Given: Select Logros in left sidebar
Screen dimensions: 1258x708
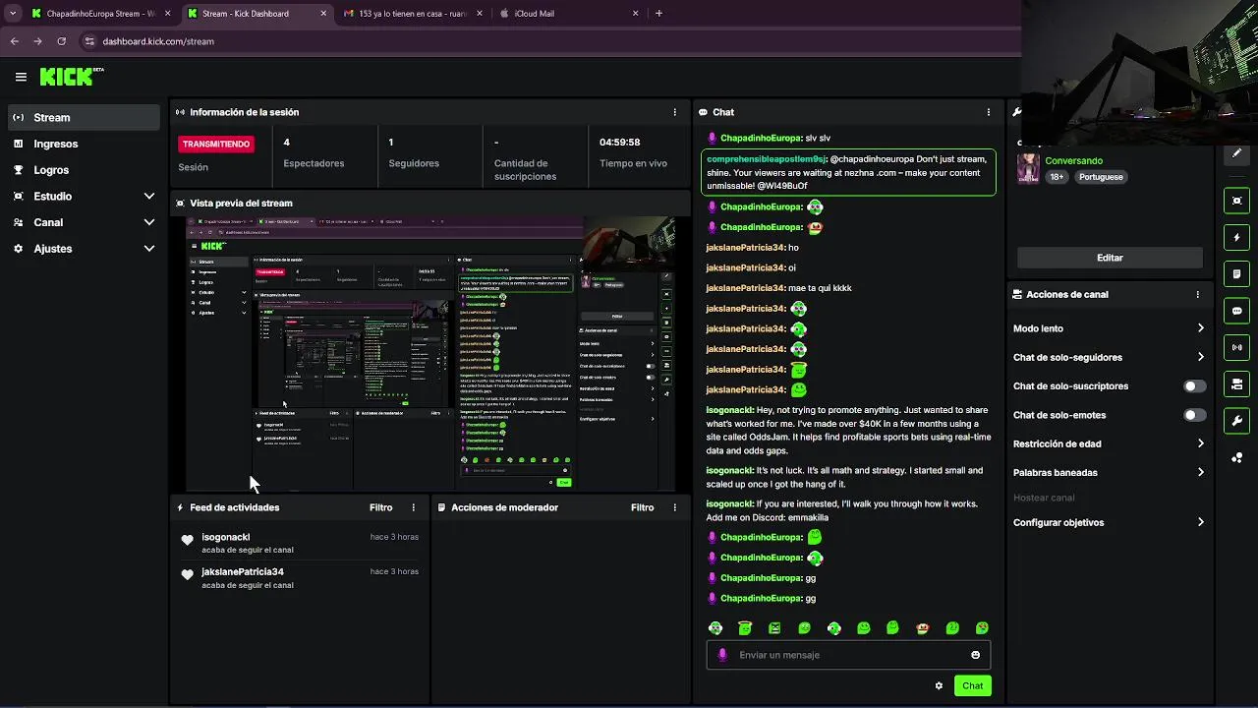Looking at the screenshot, I should click(x=84, y=170).
